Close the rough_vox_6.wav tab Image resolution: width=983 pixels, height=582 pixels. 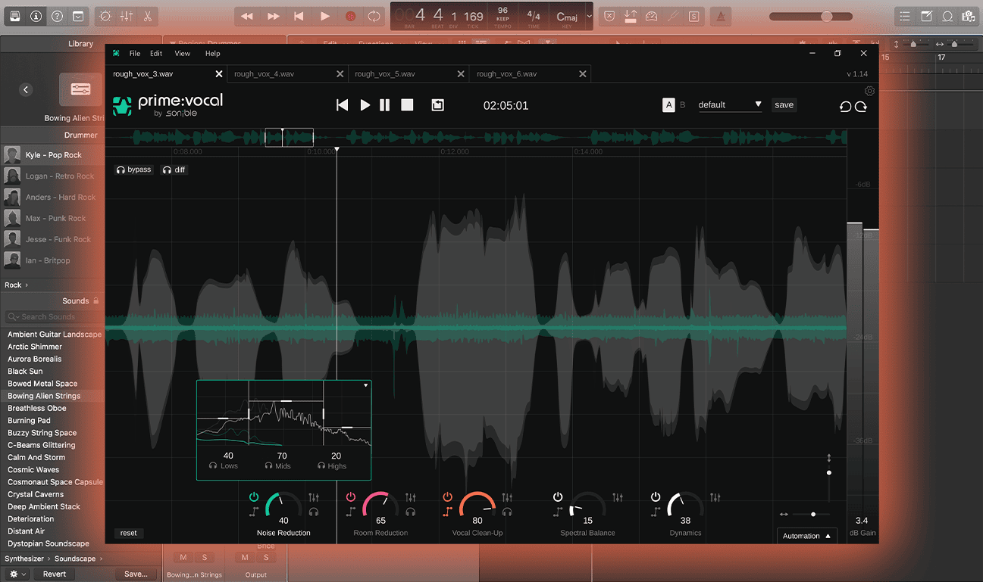tap(583, 74)
